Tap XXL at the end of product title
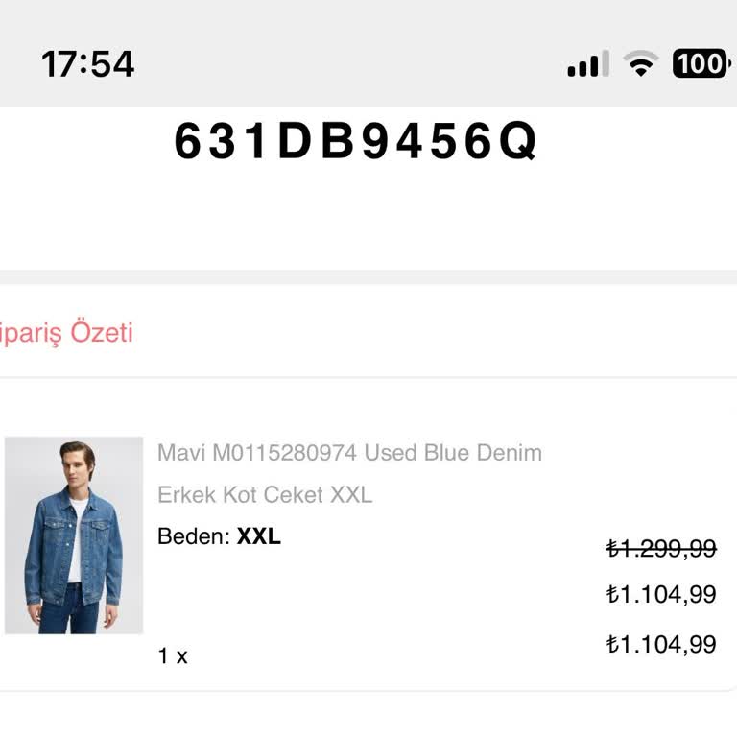Viewport: 737px width, 737px height. [351, 495]
